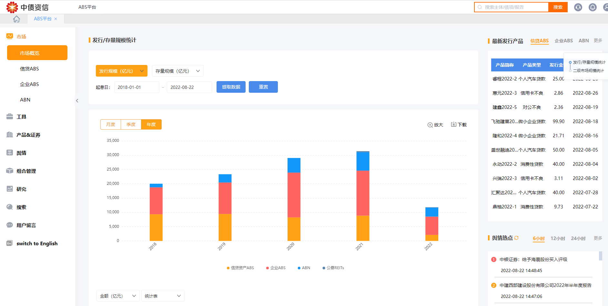Click the 组合管理 cube icon

point(10,171)
